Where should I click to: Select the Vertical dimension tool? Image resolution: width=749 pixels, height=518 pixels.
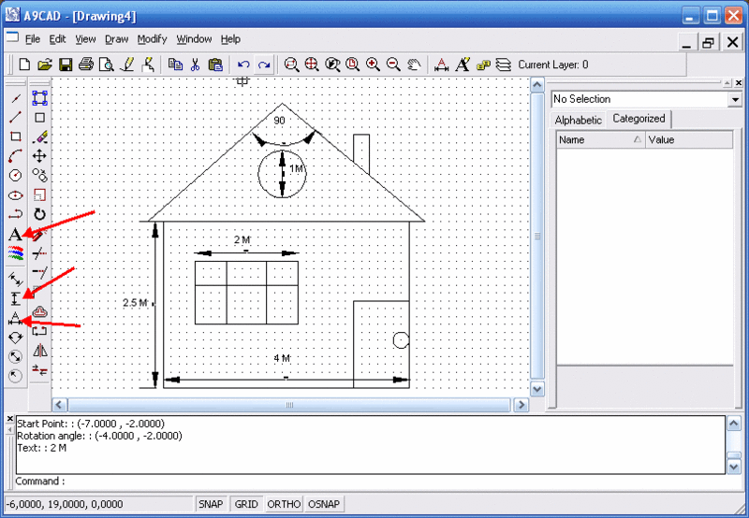click(15, 298)
